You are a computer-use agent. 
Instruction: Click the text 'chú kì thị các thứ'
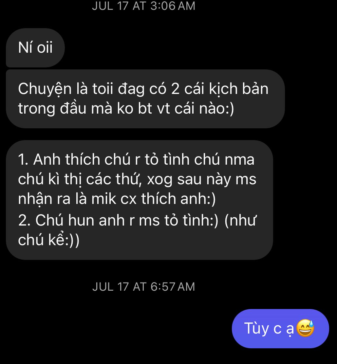pyautogui.click(x=80, y=179)
